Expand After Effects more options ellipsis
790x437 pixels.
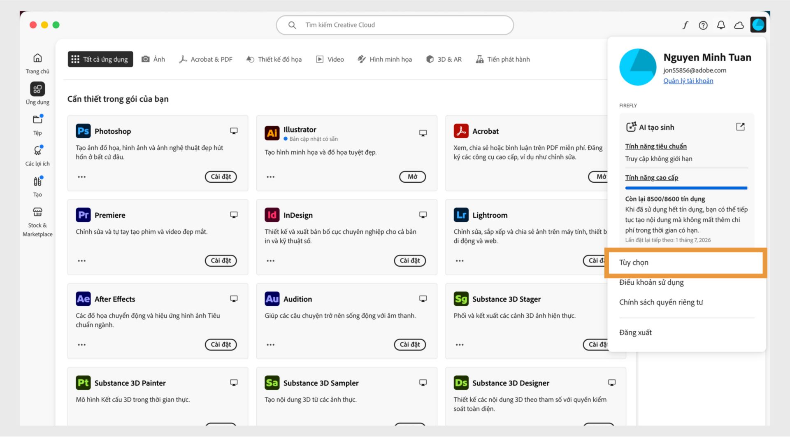coord(81,345)
